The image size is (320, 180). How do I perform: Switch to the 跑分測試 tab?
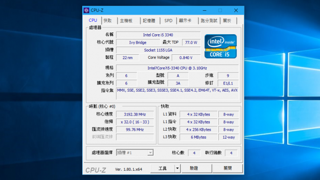(x=209, y=20)
